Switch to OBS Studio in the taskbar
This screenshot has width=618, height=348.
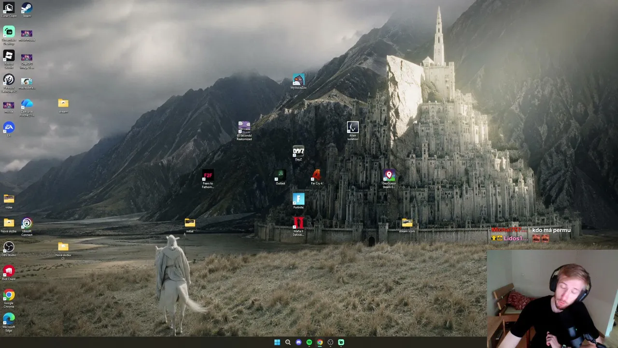[330, 342]
